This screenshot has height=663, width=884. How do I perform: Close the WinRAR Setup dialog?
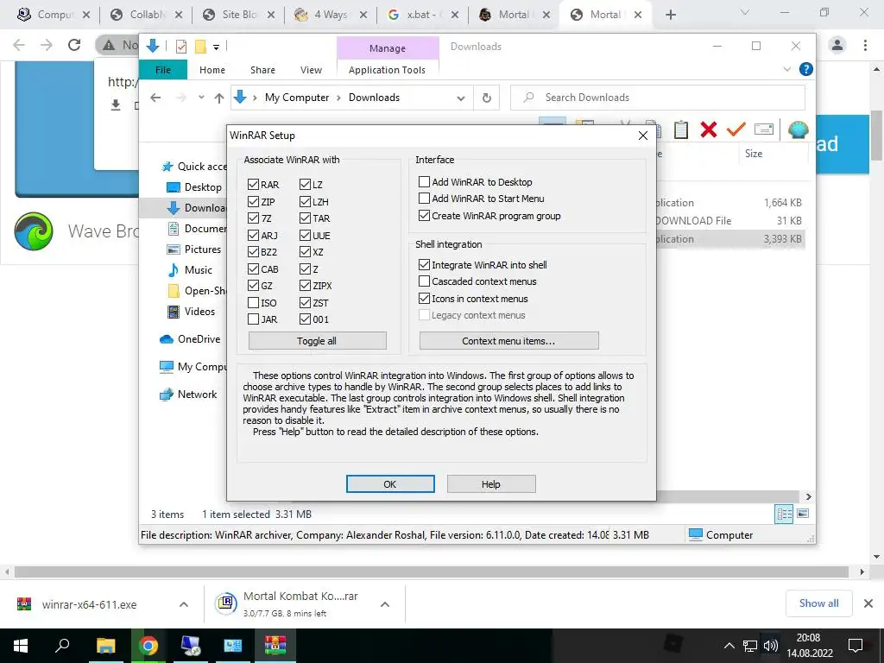click(642, 136)
